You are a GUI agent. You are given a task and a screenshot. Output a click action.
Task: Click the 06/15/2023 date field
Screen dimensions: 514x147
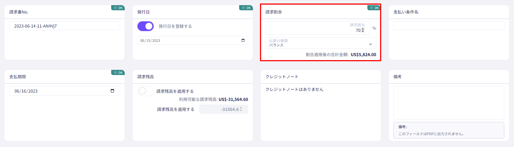(x=193, y=40)
